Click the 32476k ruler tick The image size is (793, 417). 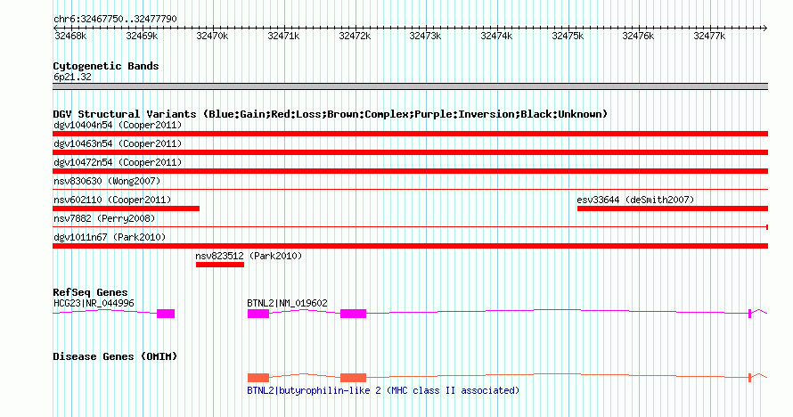point(638,36)
